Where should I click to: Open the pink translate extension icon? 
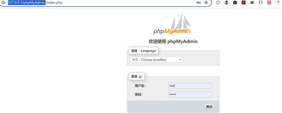(269, 2)
